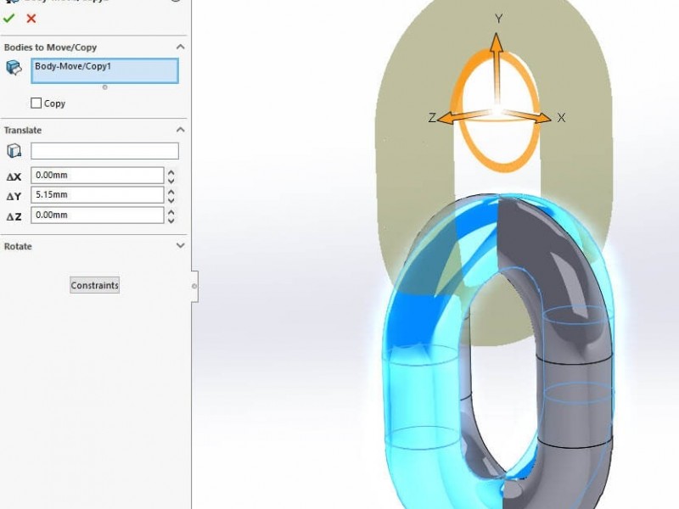The width and height of the screenshot is (679, 509).
Task: Click the Delta X value field
Action: 98,176
